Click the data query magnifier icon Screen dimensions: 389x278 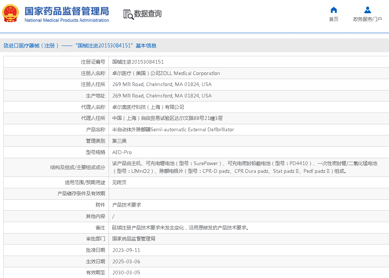tap(128, 14)
